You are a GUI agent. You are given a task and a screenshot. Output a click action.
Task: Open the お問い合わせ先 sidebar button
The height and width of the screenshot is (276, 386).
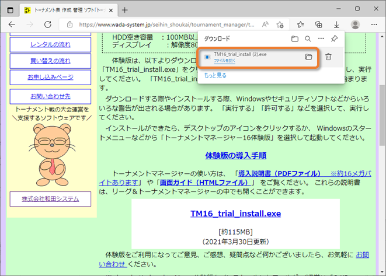[50, 96]
